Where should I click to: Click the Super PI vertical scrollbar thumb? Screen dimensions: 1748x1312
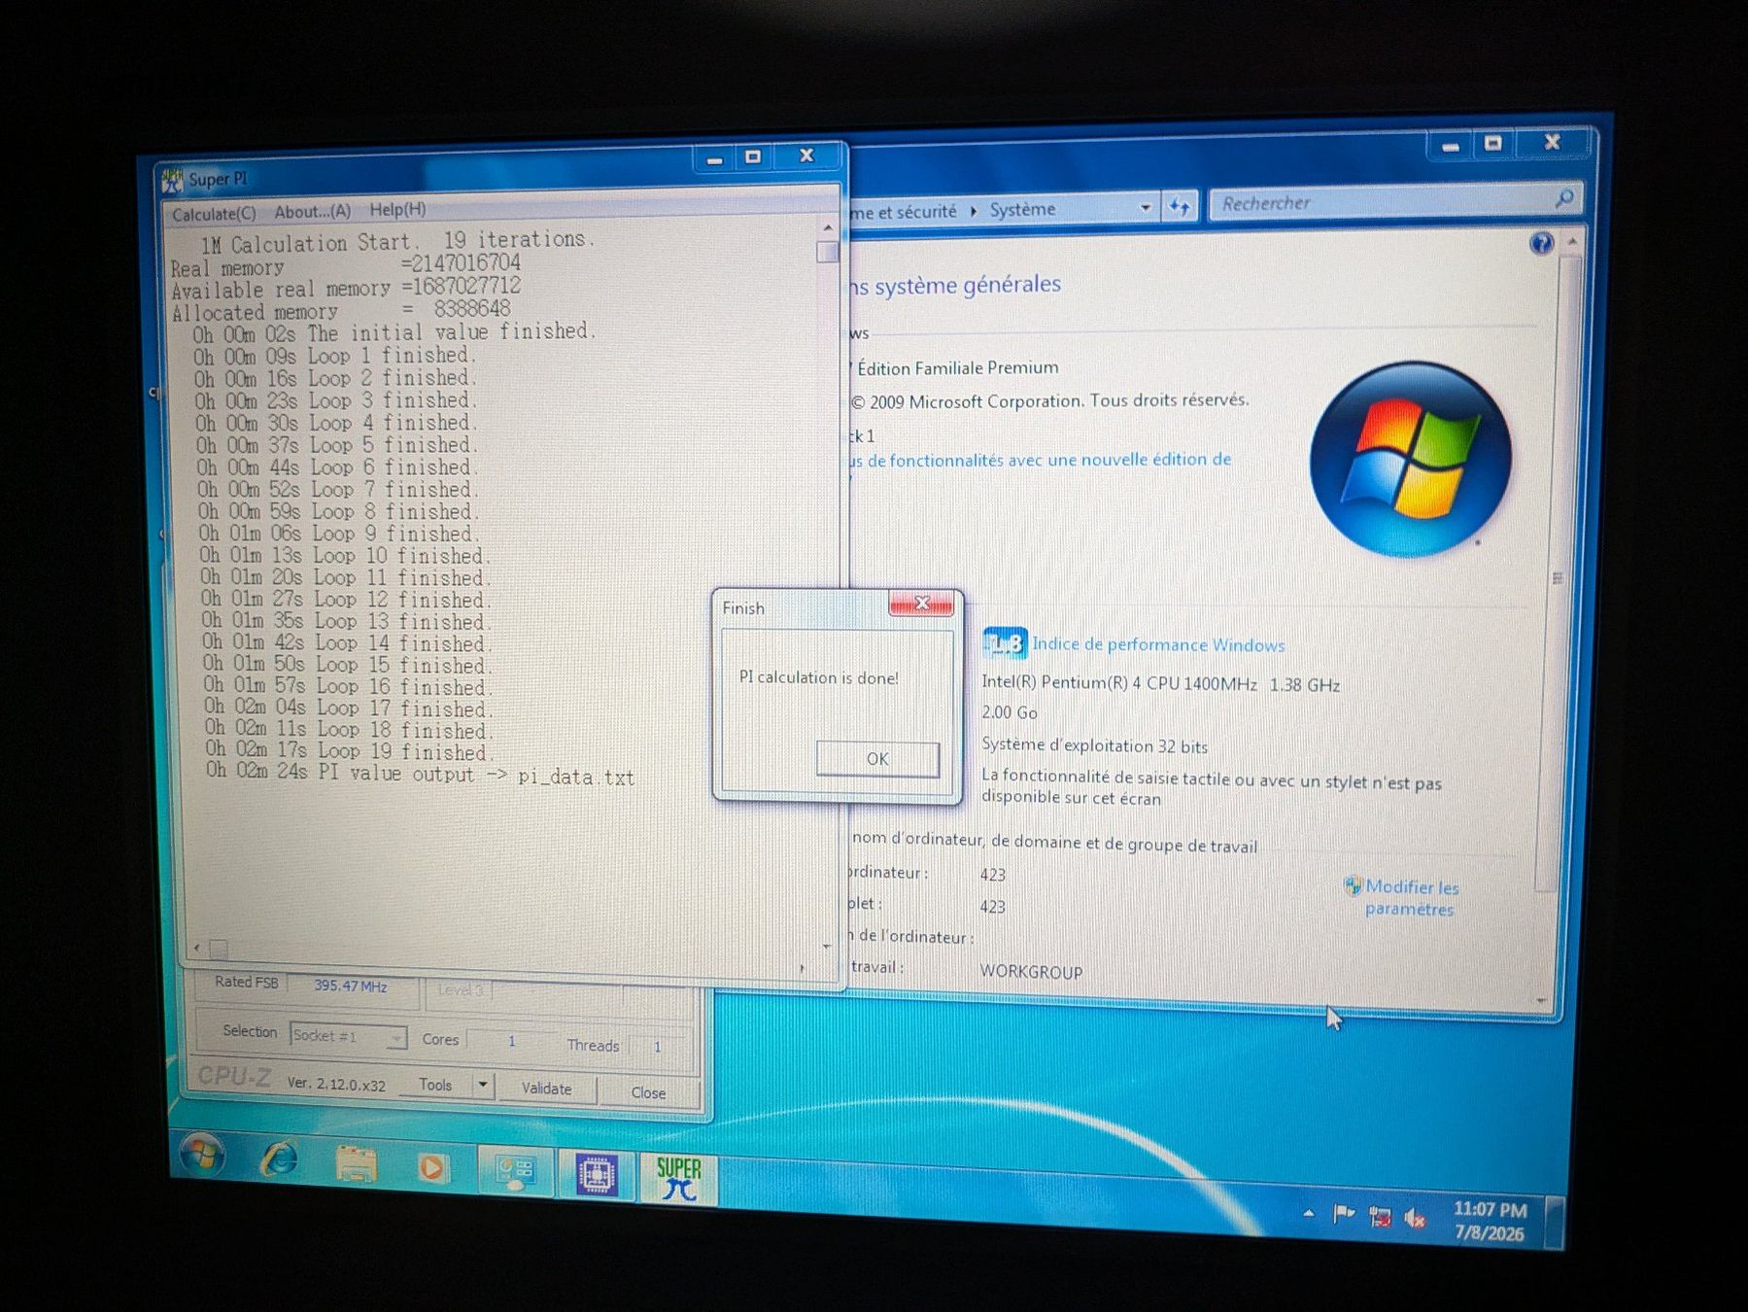tap(828, 252)
